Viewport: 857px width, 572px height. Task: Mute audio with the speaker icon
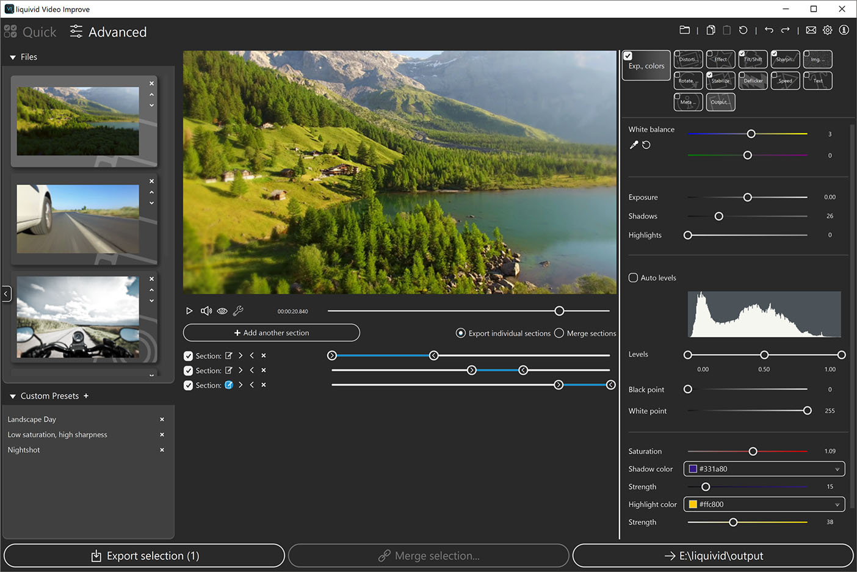(206, 310)
